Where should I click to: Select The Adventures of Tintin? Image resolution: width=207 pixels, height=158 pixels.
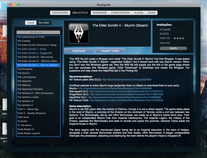click(x=38, y=37)
